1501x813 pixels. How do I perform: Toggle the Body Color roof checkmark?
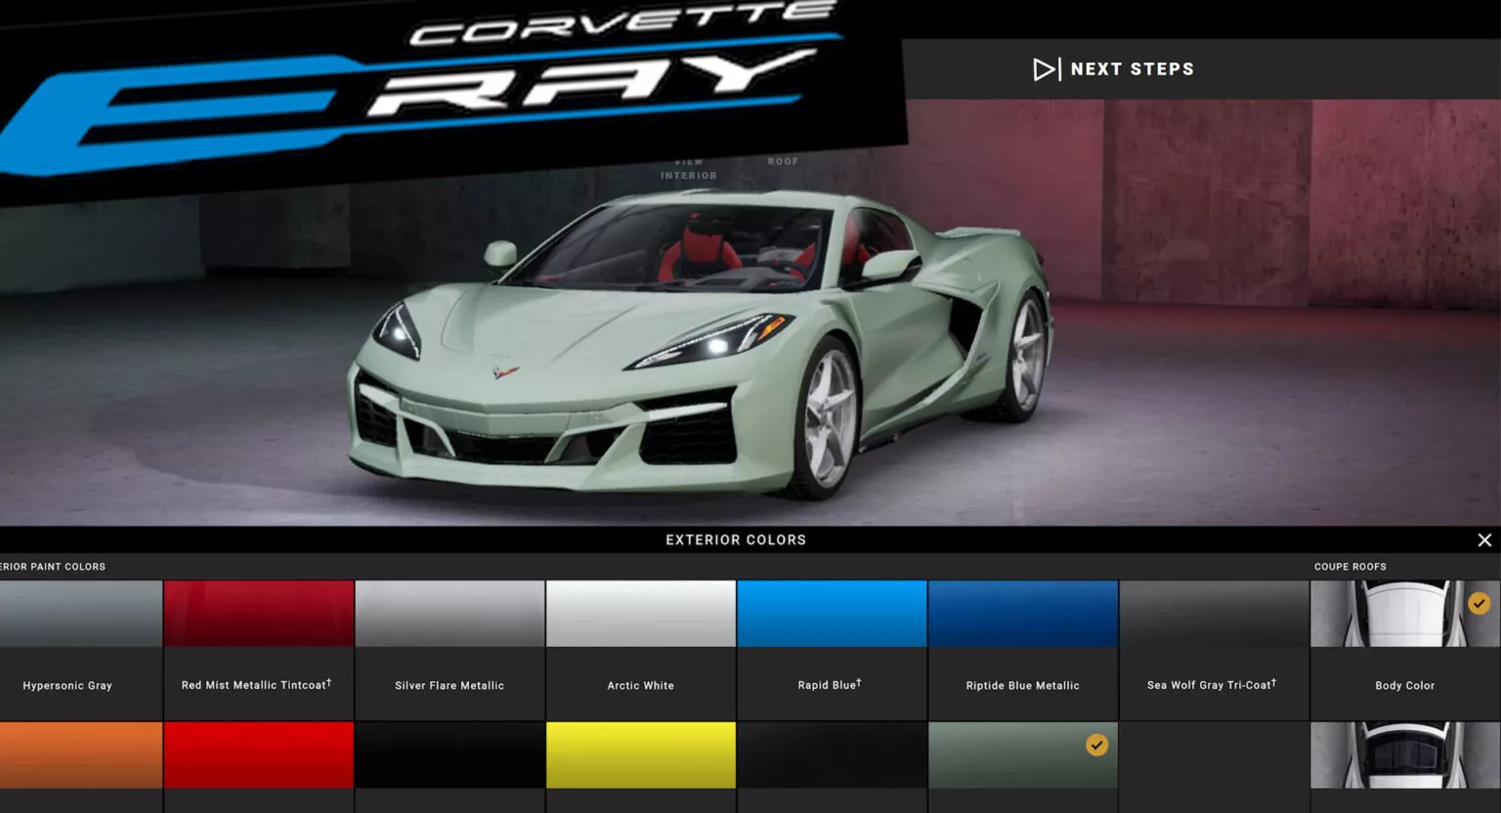[x=1479, y=604]
